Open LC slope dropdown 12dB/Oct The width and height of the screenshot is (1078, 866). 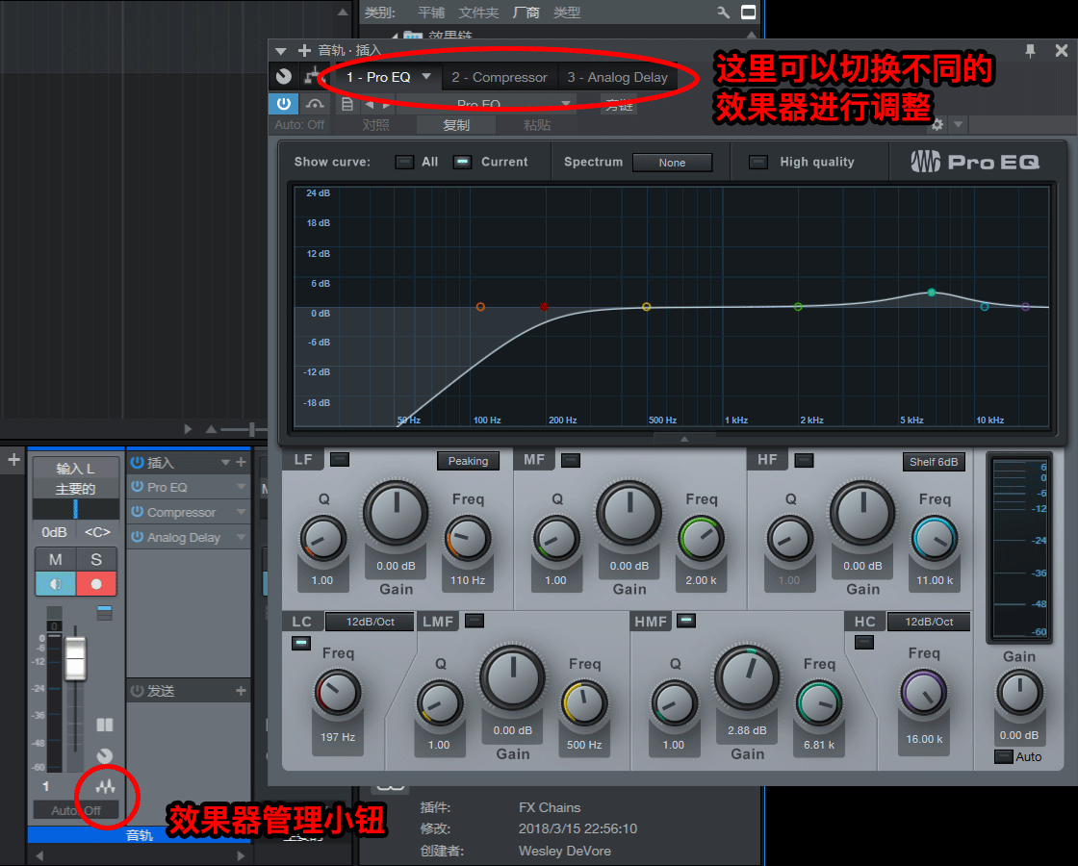click(370, 622)
